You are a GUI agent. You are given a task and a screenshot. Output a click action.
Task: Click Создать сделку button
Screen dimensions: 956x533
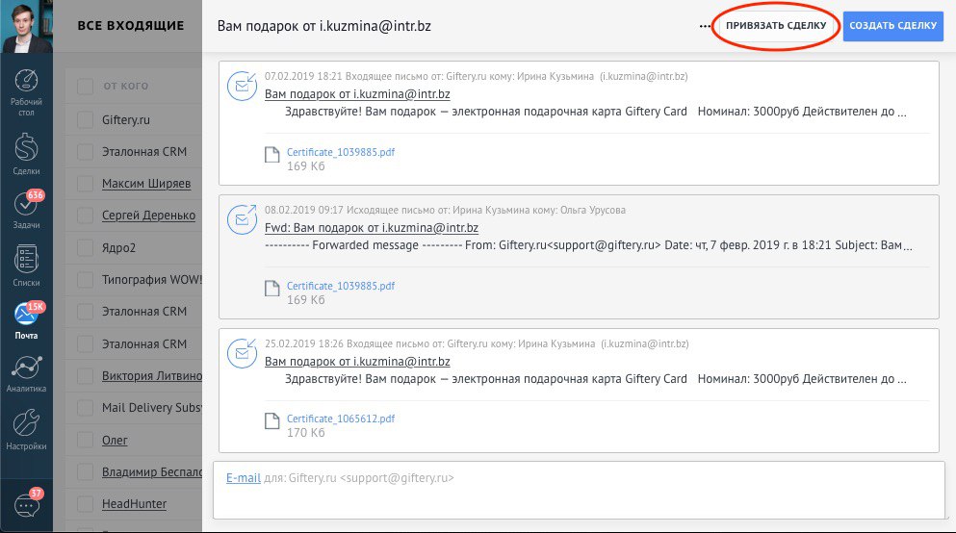(893, 26)
